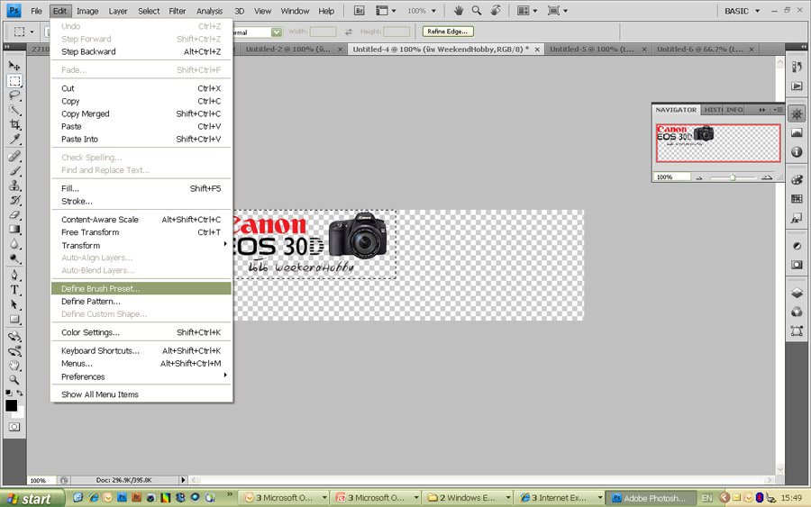Launch Bridge from the application bar

359,11
